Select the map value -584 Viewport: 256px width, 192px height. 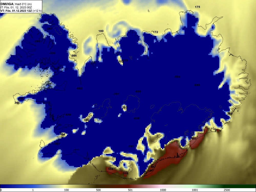click(177, 77)
